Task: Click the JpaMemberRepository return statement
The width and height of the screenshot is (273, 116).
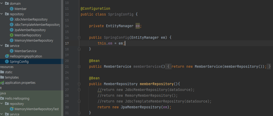Action: pyautogui.click(x=135, y=107)
